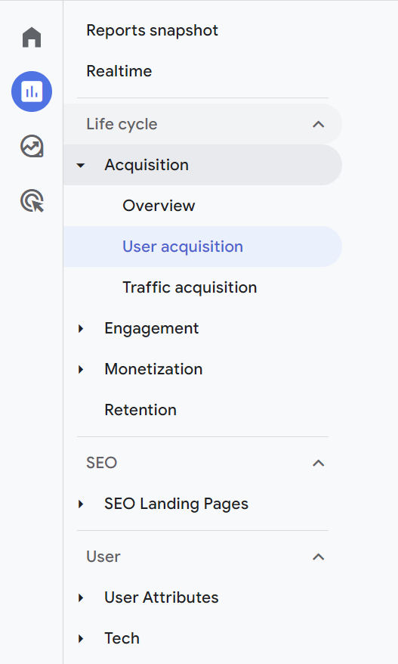This screenshot has width=398, height=664.
Task: Collapse the Life cycle section chevron
Action: click(319, 124)
